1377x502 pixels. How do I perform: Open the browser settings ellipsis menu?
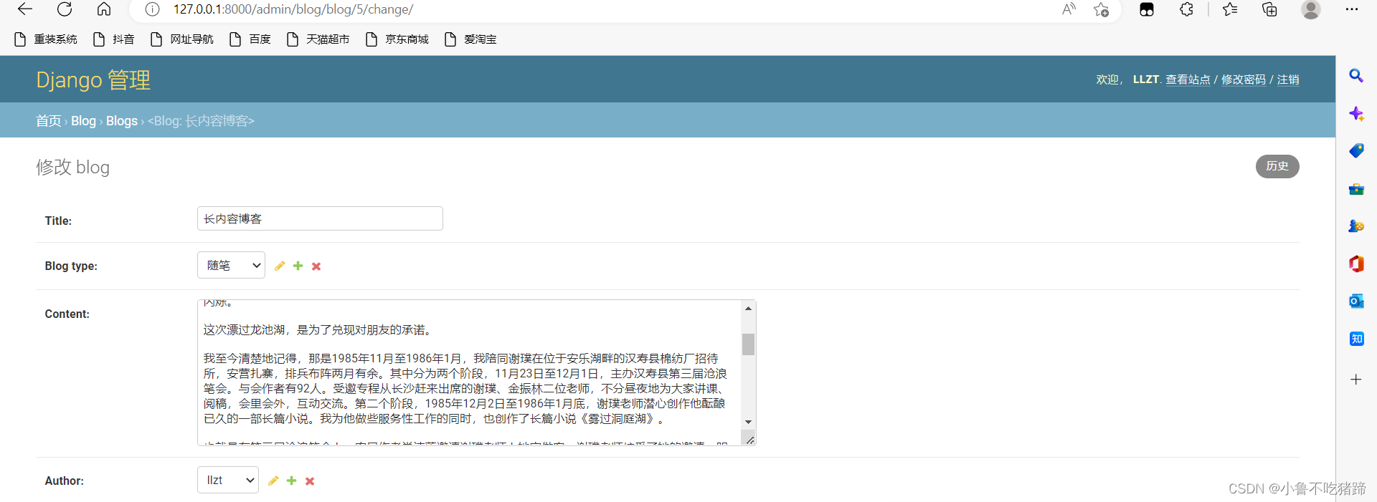[1352, 9]
